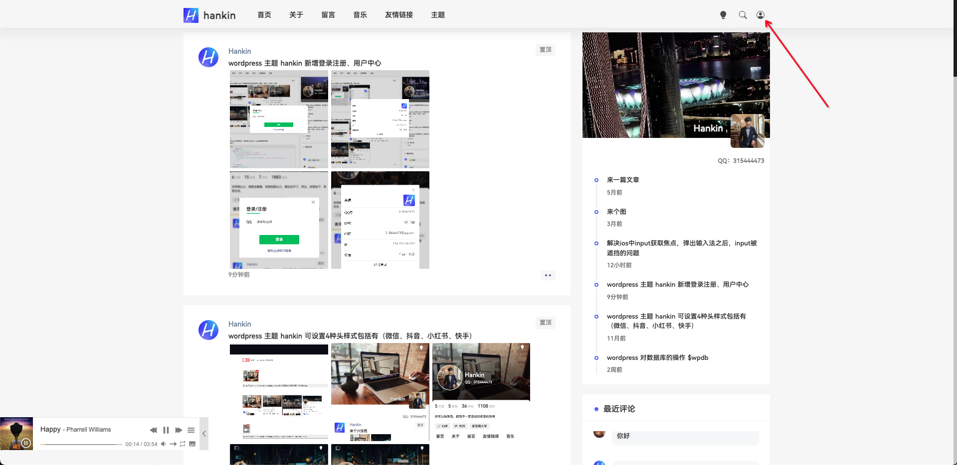Open the search icon in the header
This screenshot has width=957, height=465.
pos(743,15)
